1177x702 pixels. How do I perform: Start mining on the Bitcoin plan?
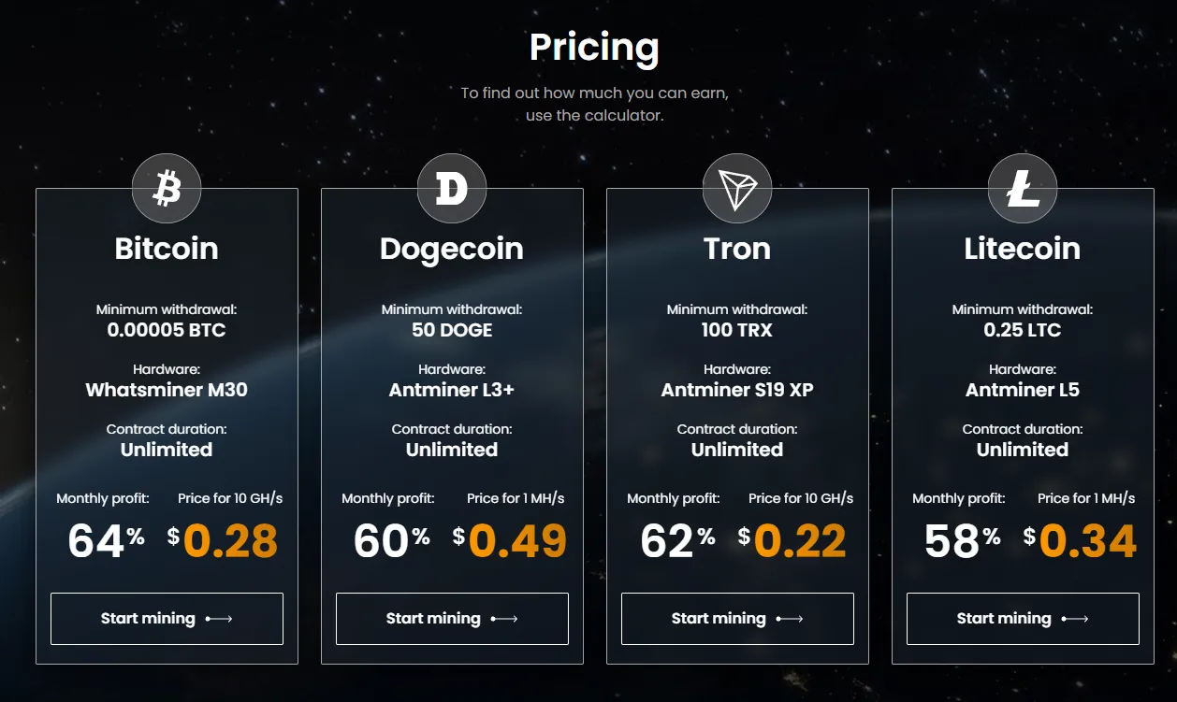pos(167,619)
